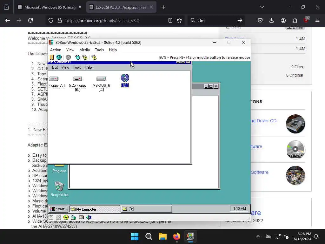
Task: Minimize the background (D:) window
Action: pyautogui.click(x=206, y=86)
